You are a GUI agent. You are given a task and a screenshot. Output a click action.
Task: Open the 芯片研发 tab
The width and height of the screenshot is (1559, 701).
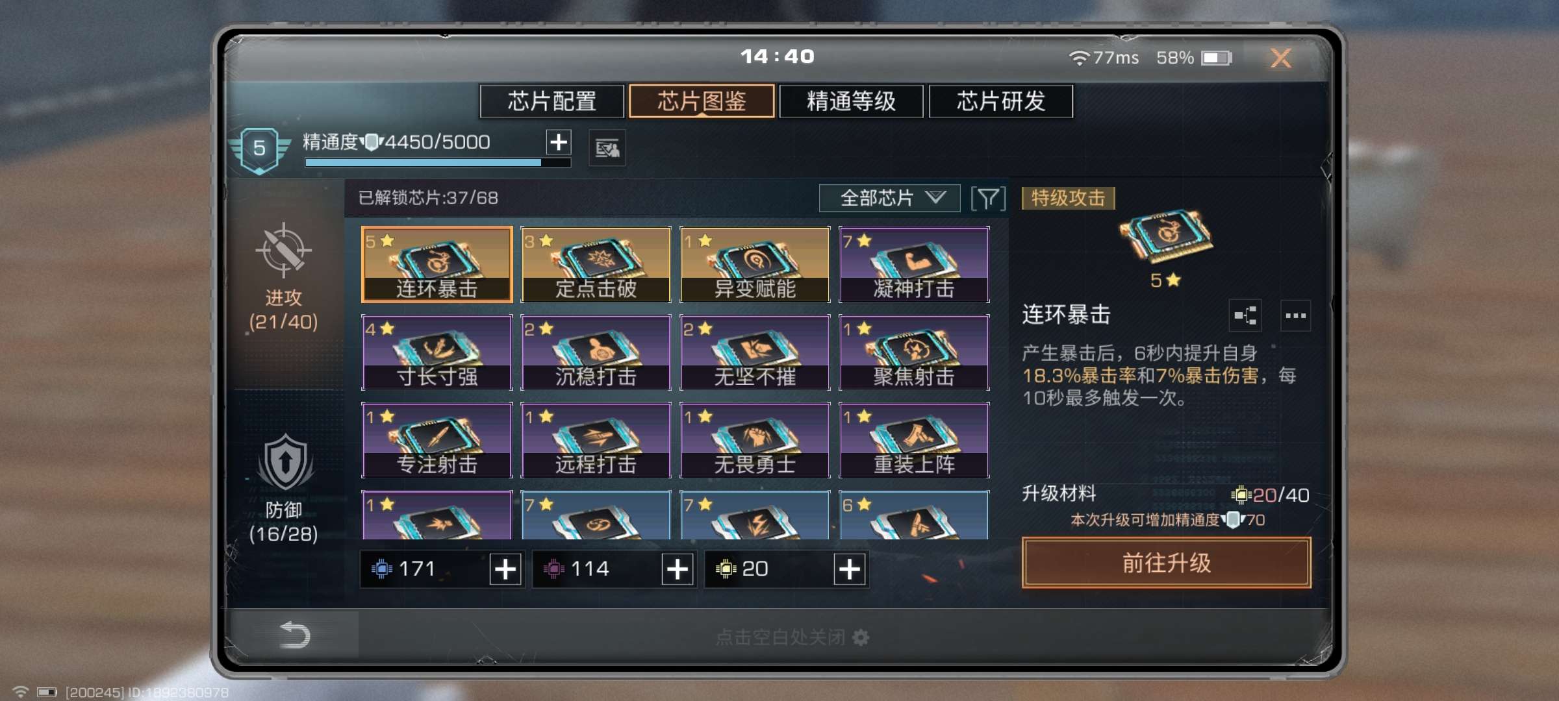pyautogui.click(x=1000, y=101)
